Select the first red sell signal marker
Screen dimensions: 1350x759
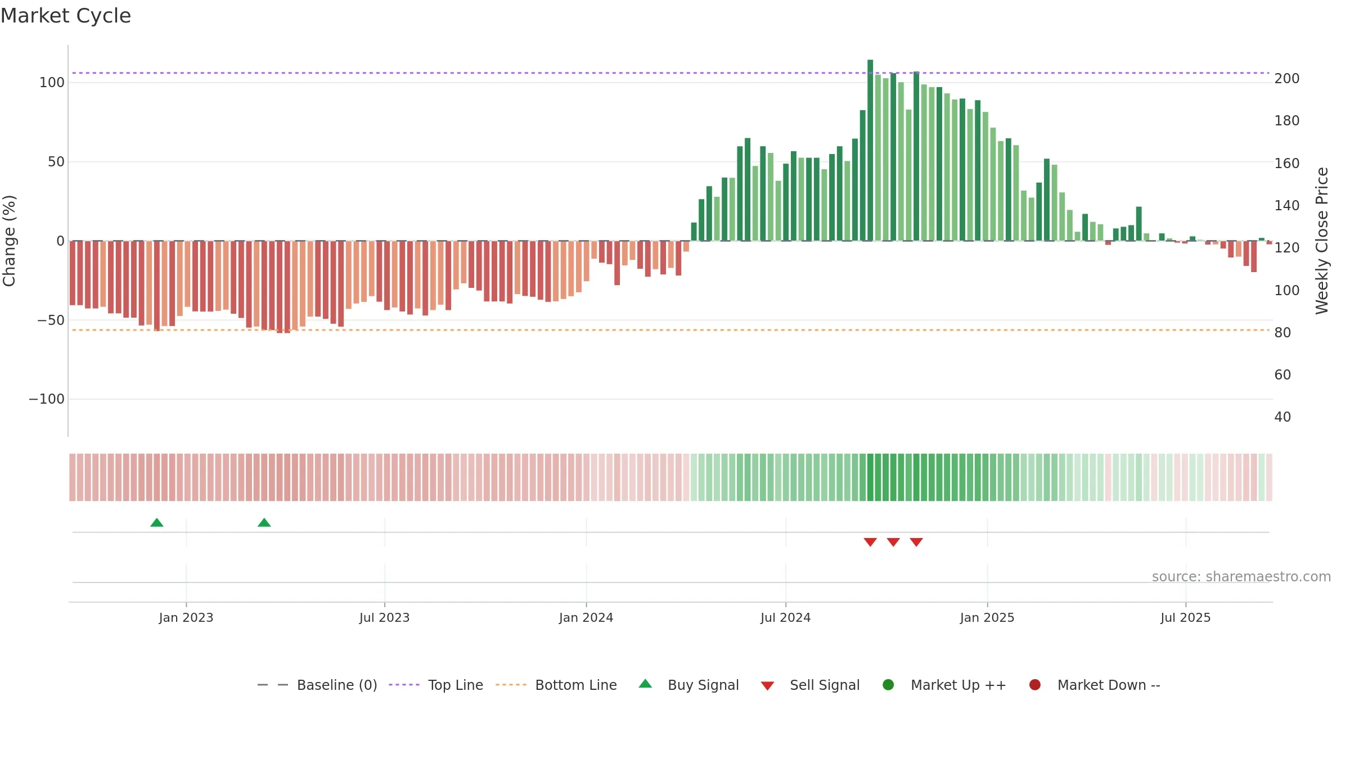(x=870, y=542)
